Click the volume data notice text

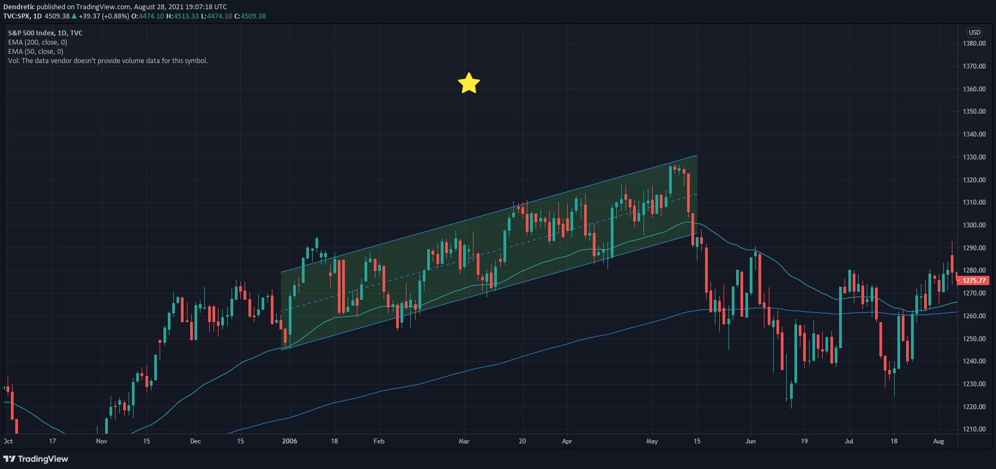pyautogui.click(x=108, y=61)
